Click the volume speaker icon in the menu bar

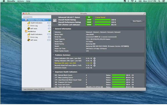pos(135,1)
